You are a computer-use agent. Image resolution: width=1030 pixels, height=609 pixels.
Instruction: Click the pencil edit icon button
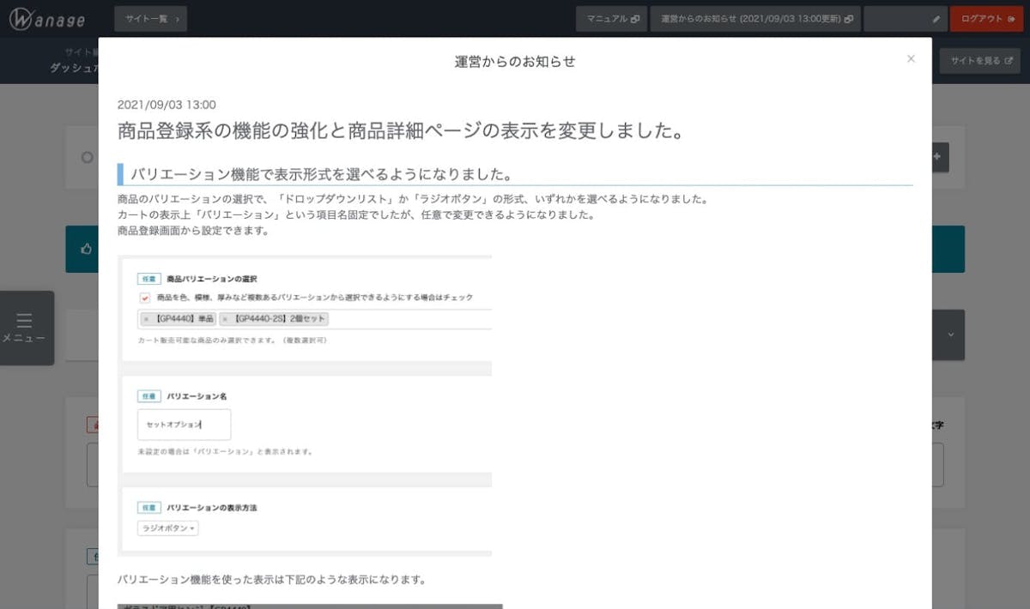[936, 18]
